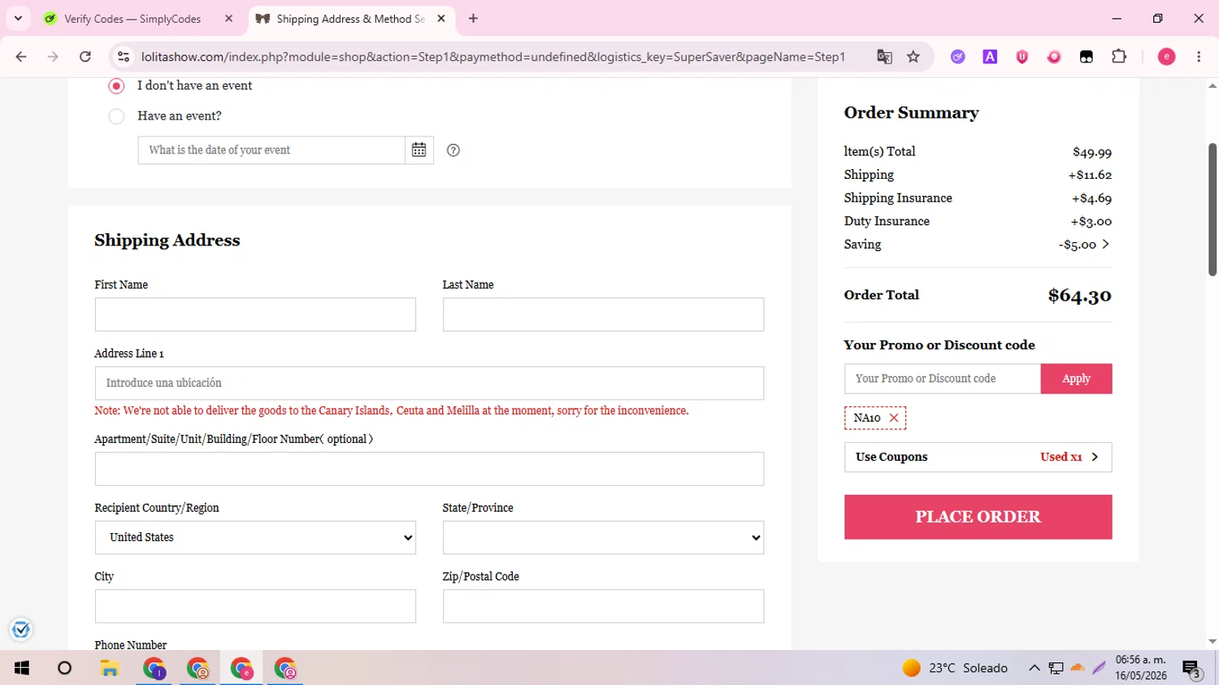This screenshot has height=685, width=1219.
Task: Reload the current page
Action: coord(85,57)
